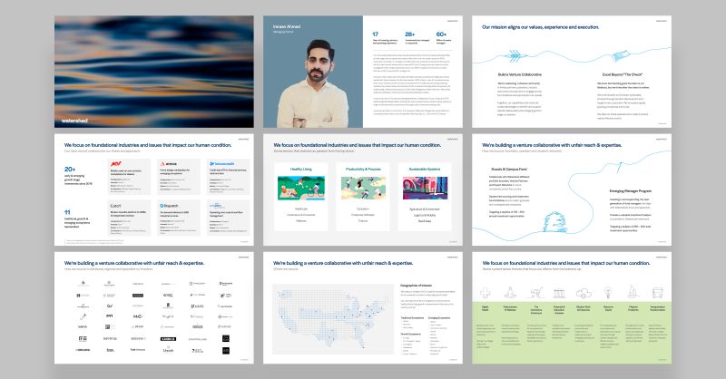The image size is (726, 379).
Task: Click the 'Excel Beyond The Check' heading
Action: (623, 74)
